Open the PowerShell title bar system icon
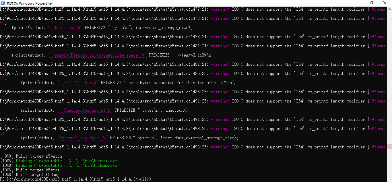This screenshot has width=392, height=182. point(3,3)
